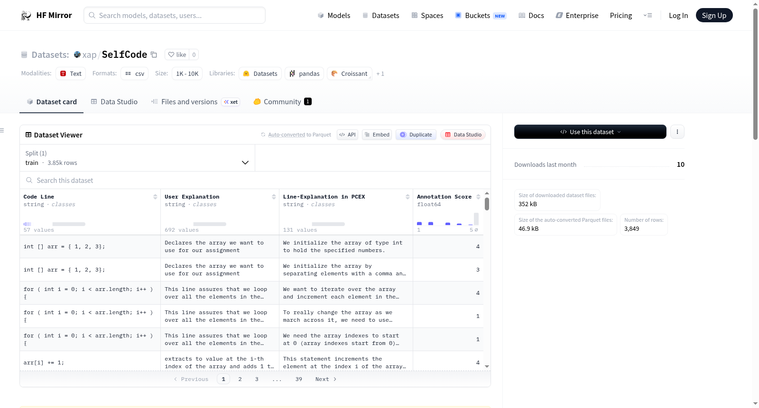The width and height of the screenshot is (759, 408).
Task: Open Docs in the navigation
Action: (x=531, y=16)
